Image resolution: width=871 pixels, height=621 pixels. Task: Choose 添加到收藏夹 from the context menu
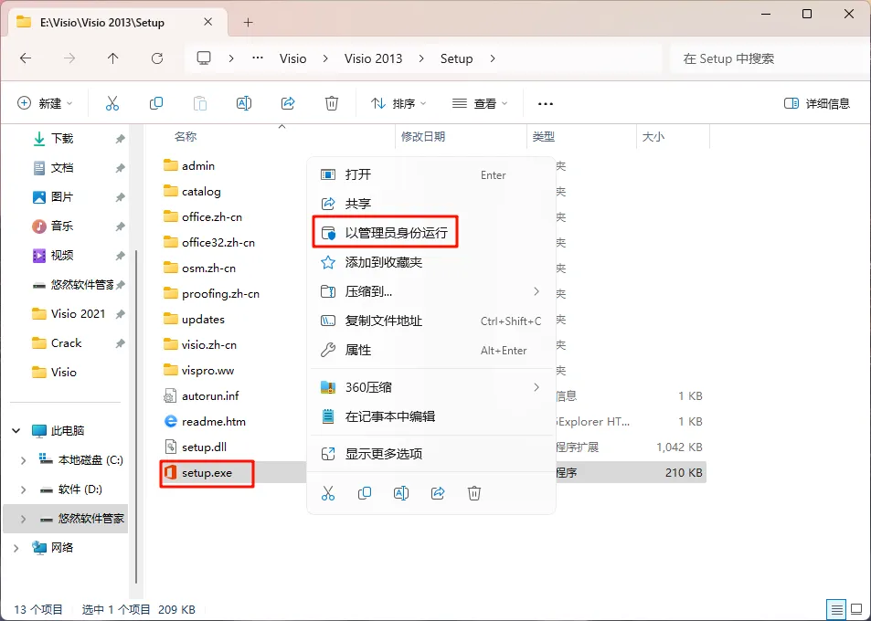[x=431, y=262]
